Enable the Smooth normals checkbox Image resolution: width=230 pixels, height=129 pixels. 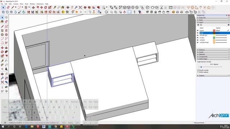click(x=198, y=70)
